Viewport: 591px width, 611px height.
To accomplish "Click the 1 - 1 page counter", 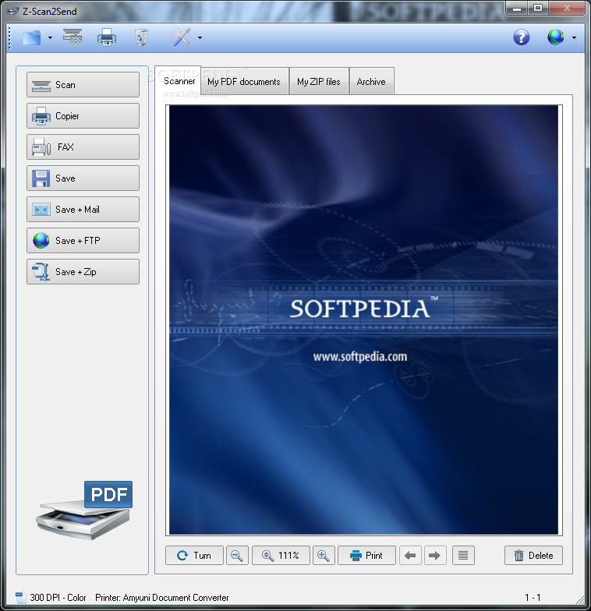I will point(533,597).
